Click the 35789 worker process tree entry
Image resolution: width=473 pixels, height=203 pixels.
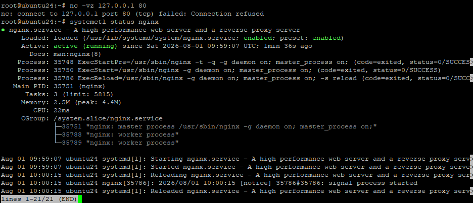click(120, 143)
